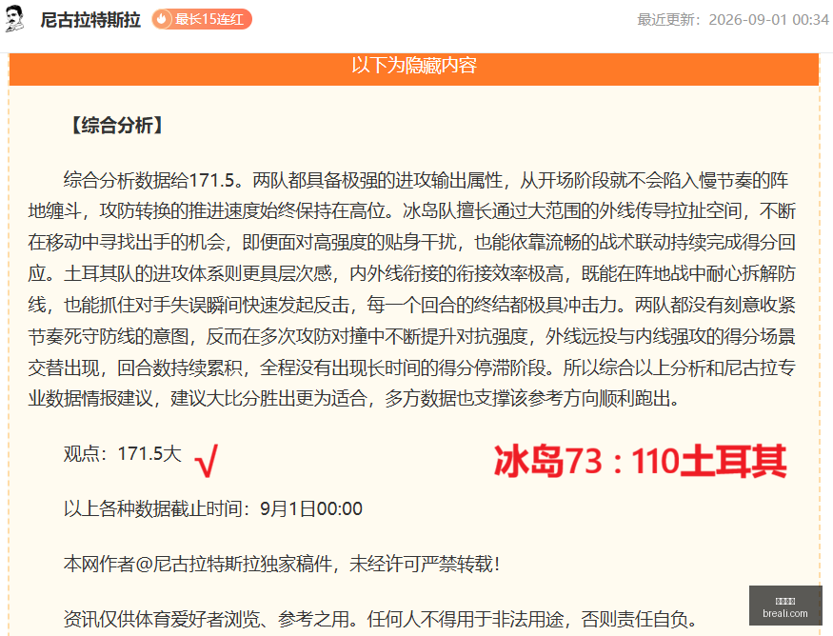Image resolution: width=833 pixels, height=636 pixels.
Task: Click the 最长15连红 streak badge
Action: [x=202, y=20]
